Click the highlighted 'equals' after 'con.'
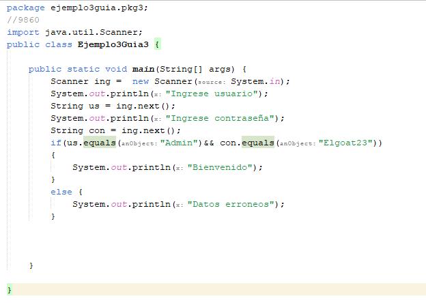Image resolution: width=426 pixels, height=303 pixels. [258, 143]
